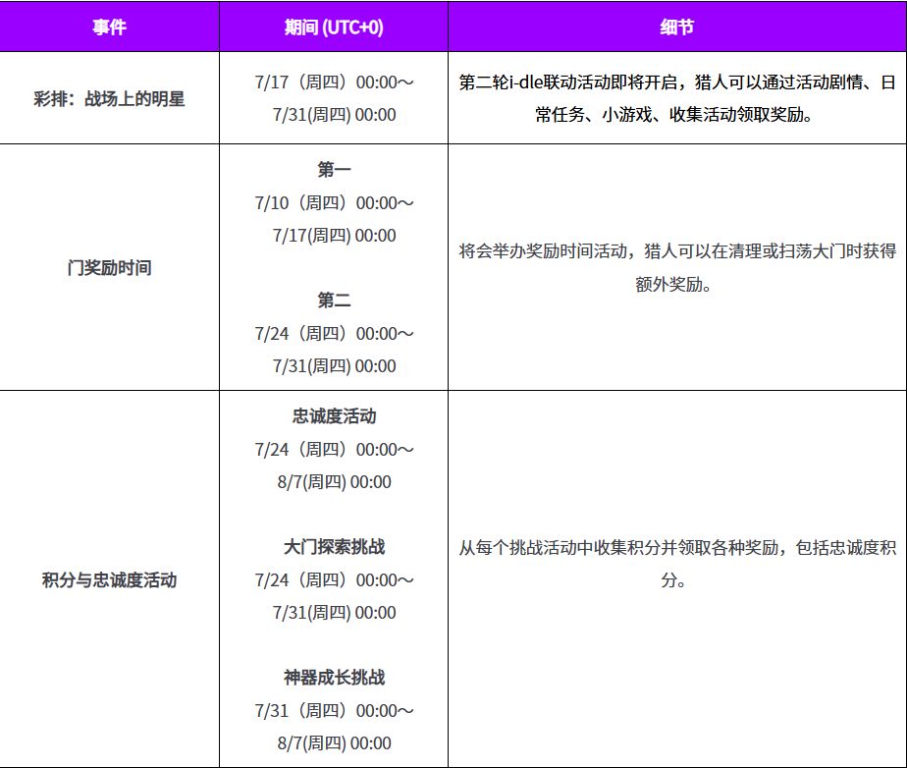Click the 第一 period heading
The image size is (907, 768).
point(334,170)
